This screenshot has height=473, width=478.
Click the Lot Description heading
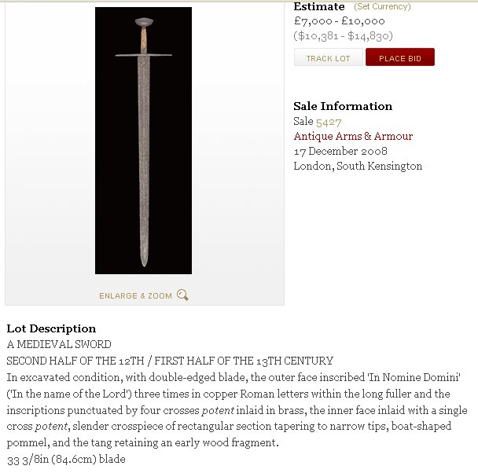point(51,328)
